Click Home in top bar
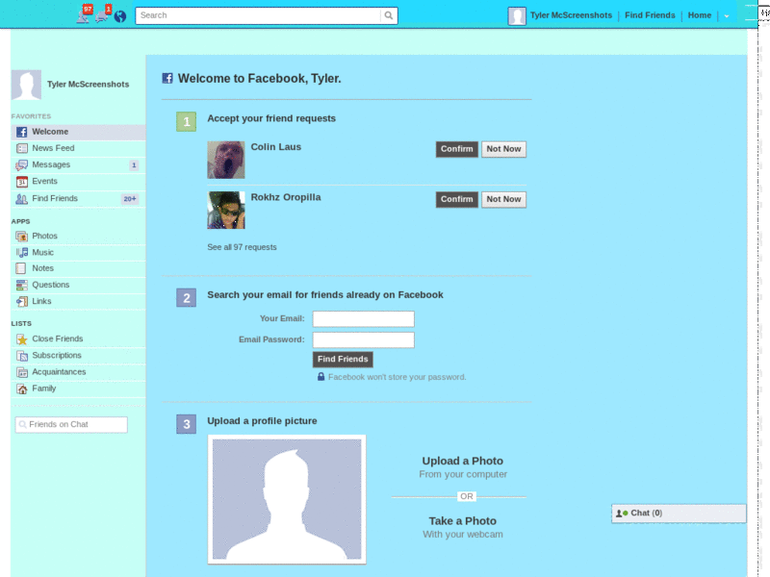Viewport: 770px width, 577px height. click(700, 15)
